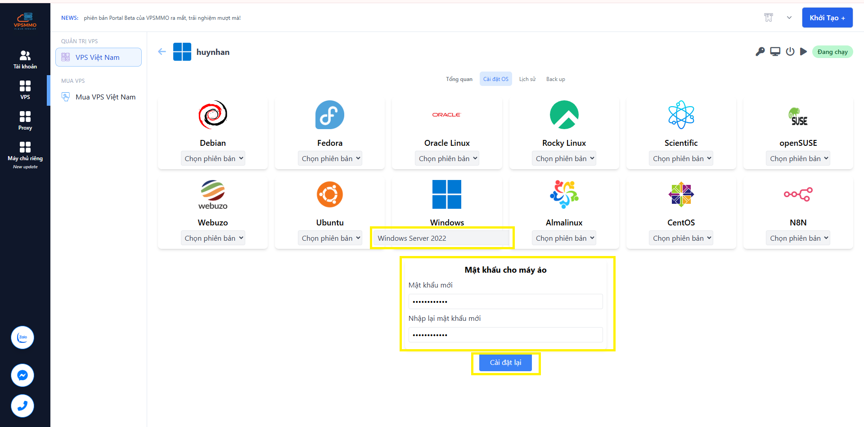Click the back arrow next to huynhan

162,52
